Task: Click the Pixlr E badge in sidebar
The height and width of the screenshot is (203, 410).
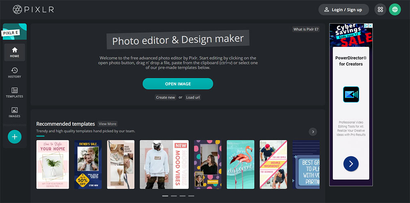Action: pos(15,32)
